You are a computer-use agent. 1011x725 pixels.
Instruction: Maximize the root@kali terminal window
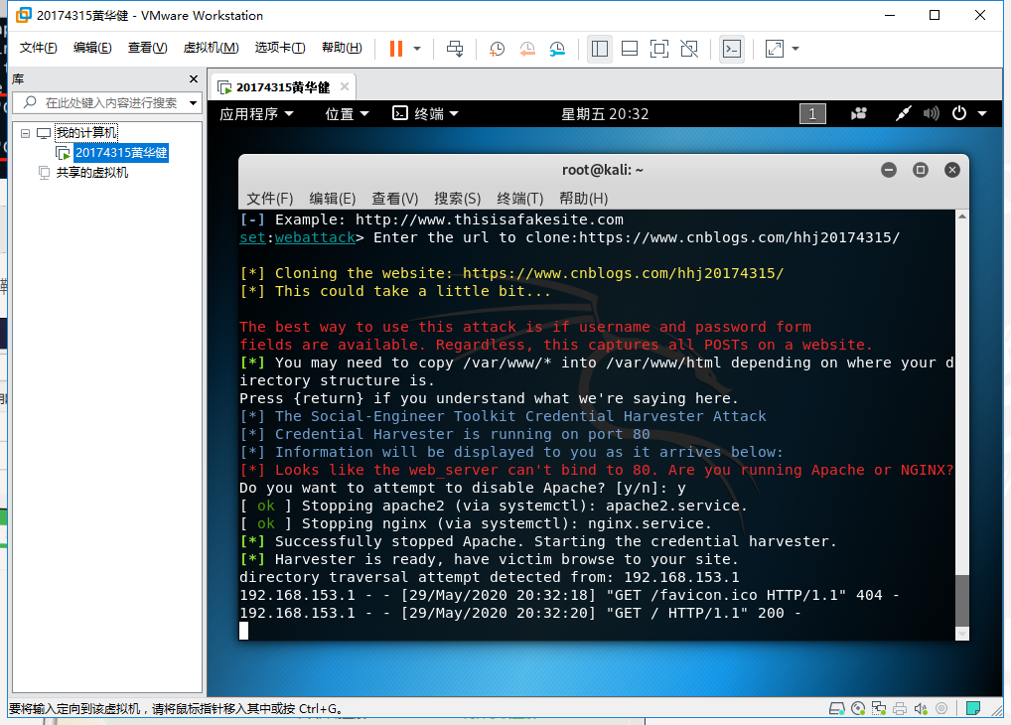pos(920,170)
